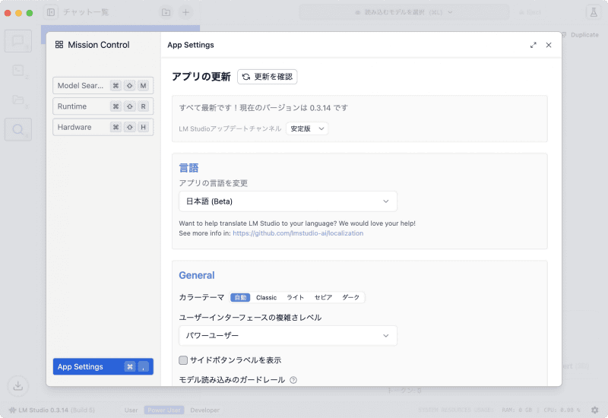Enable the サイドボタンラベルを表示 checkbox

pyautogui.click(x=183, y=360)
